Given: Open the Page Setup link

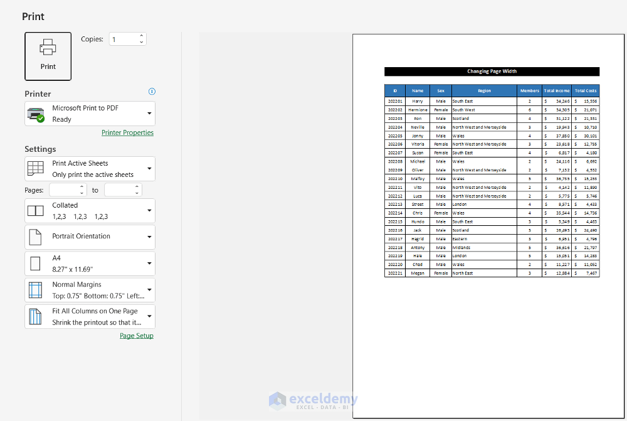Looking at the screenshot, I should tap(136, 336).
